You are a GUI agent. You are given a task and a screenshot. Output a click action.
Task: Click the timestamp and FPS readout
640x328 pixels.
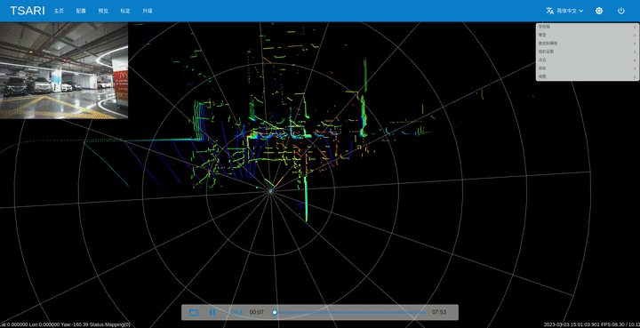[x=592, y=324]
